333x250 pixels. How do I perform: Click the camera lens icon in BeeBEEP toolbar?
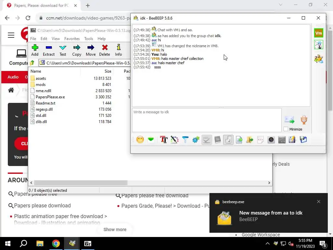271,140
